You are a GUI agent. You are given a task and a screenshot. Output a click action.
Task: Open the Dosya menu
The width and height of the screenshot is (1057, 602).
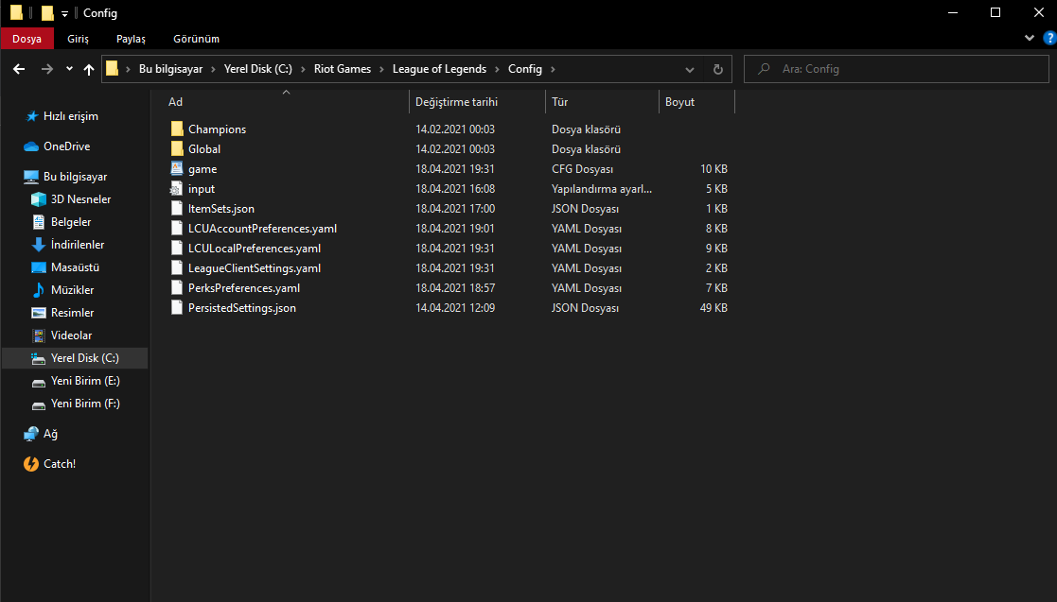[x=26, y=39]
